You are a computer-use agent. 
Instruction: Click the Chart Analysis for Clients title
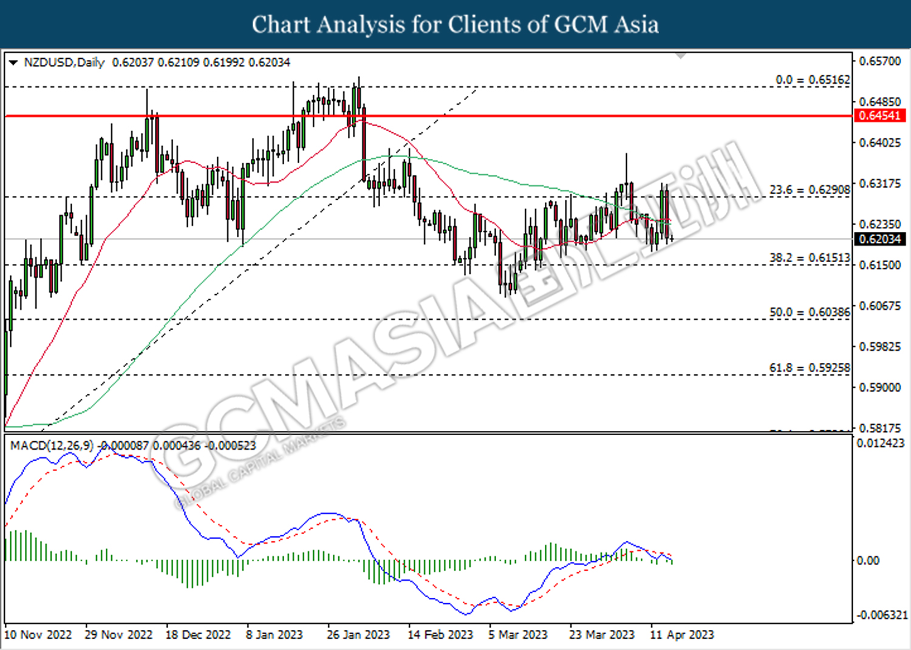click(x=455, y=24)
